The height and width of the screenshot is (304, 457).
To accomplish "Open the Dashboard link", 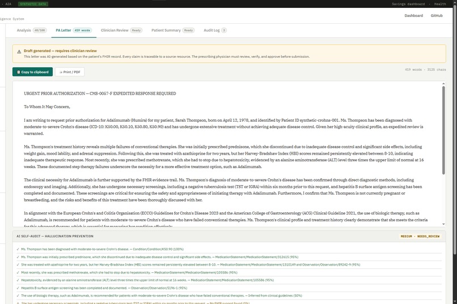I will click(x=413, y=16).
